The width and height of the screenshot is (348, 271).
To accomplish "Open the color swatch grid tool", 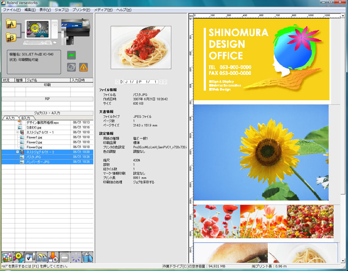I will pos(6,257).
